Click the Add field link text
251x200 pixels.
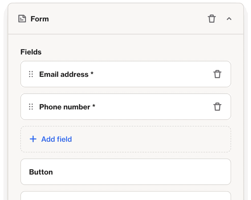tap(56, 139)
